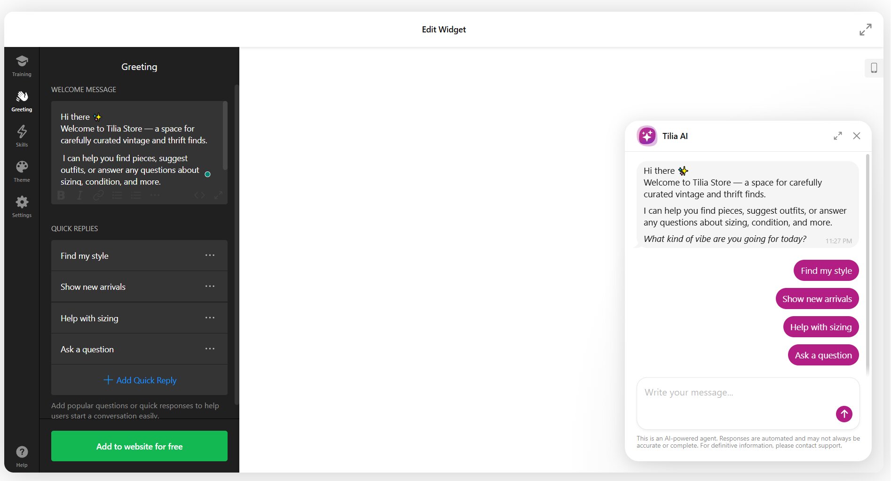891x481 pixels.
Task: Insert a link using the editor toolbar
Action: tap(98, 195)
